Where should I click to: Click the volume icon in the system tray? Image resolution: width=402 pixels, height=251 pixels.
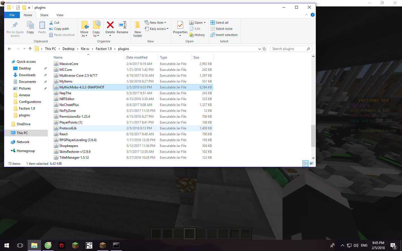[356, 245]
